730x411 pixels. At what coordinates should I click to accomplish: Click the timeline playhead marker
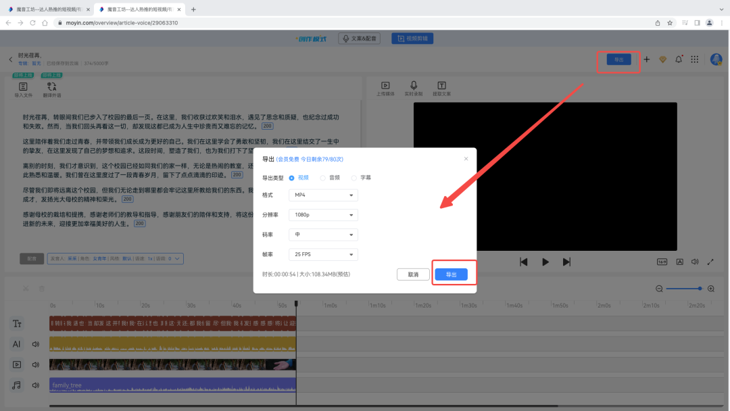(x=296, y=304)
